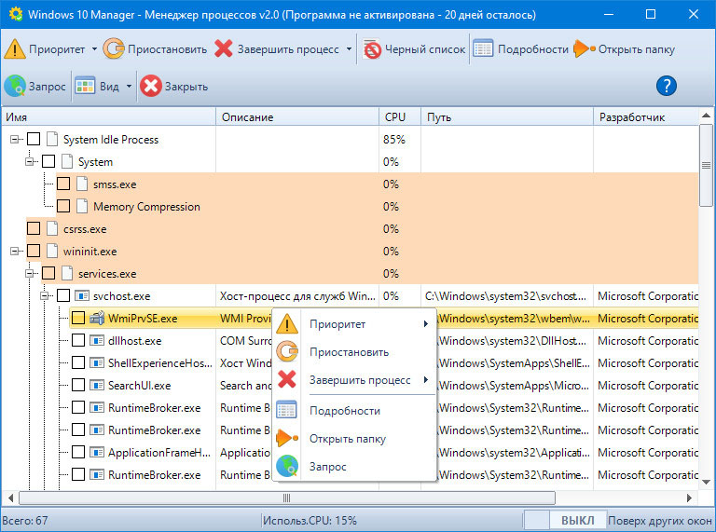Click the horizontal scrollbar thumb

pos(287,498)
